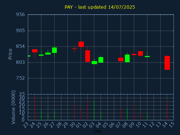Click the day axis label 28
Screen dimensions: 180x135
(x=59, y=125)
